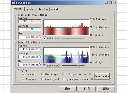This screenshot has height=93, width=127.
Task: Open the Display tab
Action: tap(43, 9)
